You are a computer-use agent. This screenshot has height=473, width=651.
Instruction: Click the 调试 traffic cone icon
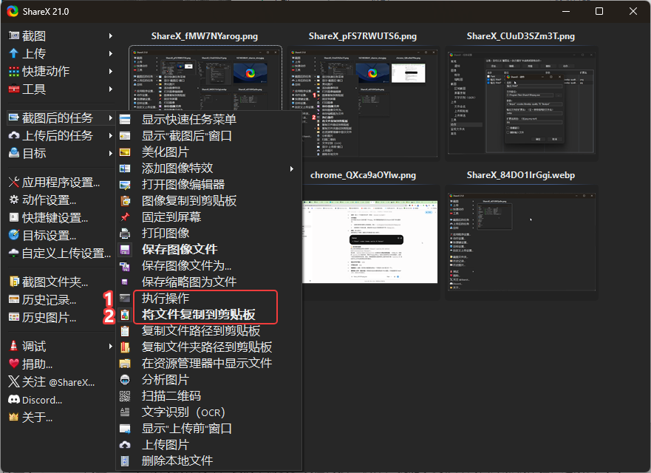14,346
